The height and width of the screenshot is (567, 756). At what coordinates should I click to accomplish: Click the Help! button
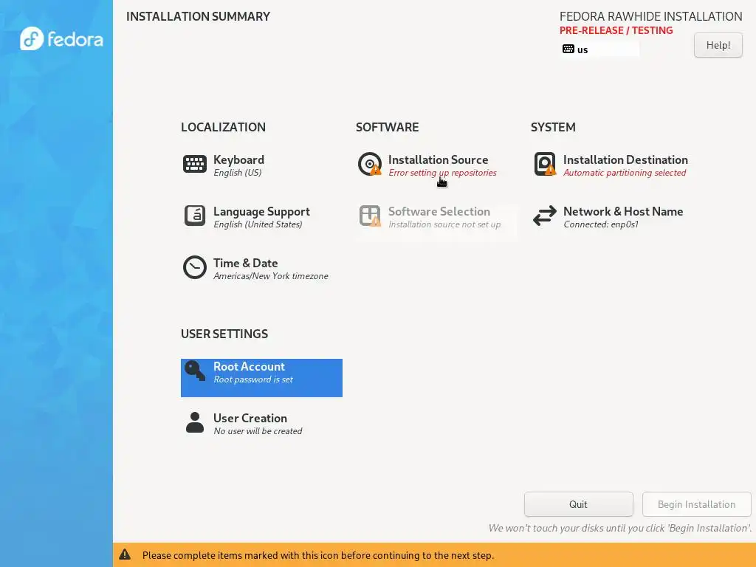718,45
